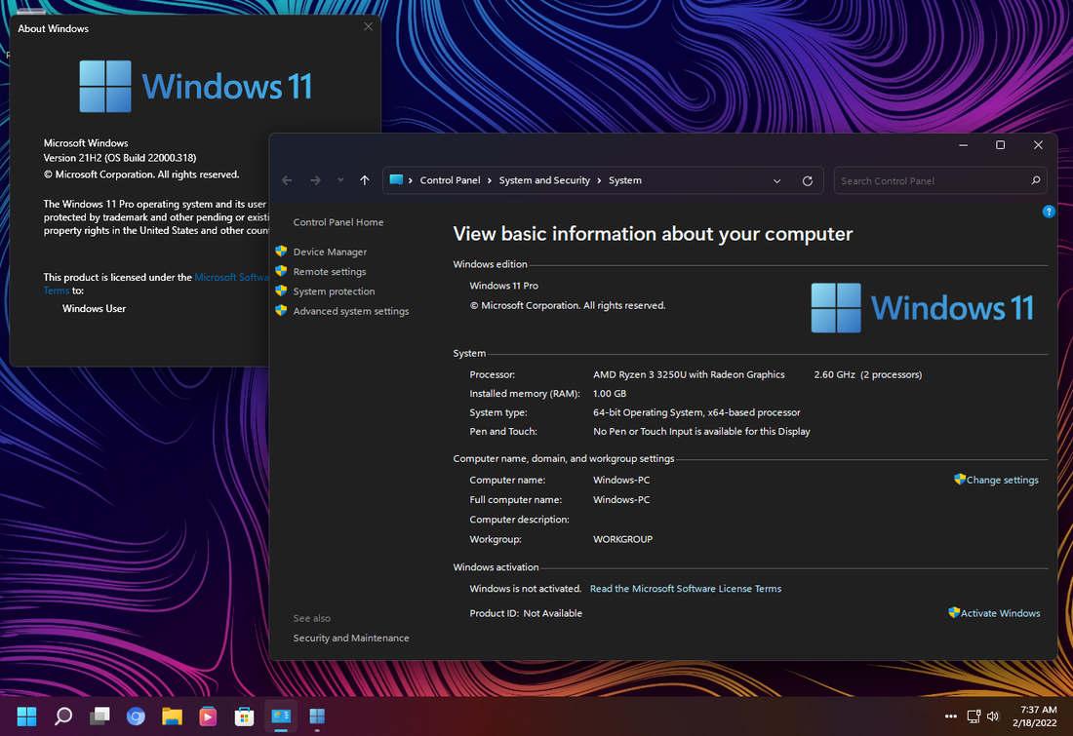This screenshot has height=736, width=1073.
Task: Maximize the Control Panel System window
Action: (1001, 145)
